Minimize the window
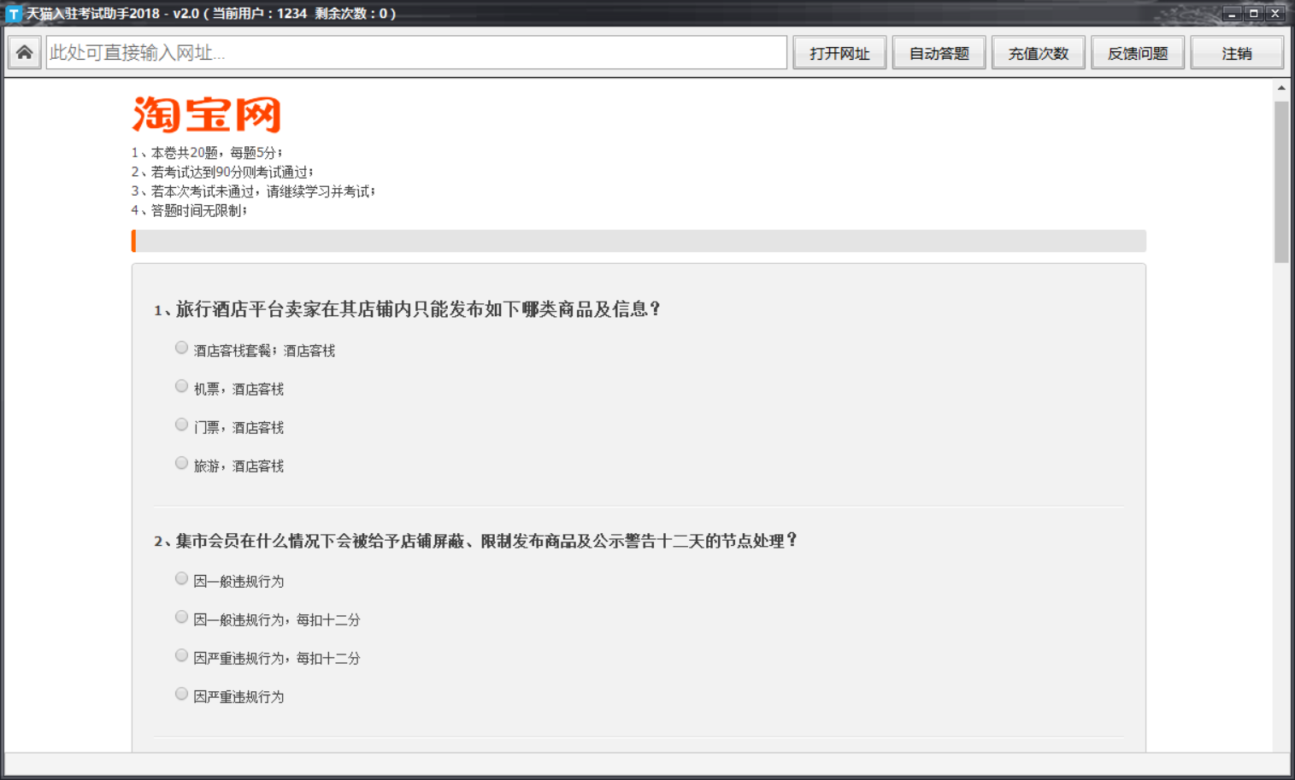The width and height of the screenshot is (1295, 780). [x=1232, y=14]
